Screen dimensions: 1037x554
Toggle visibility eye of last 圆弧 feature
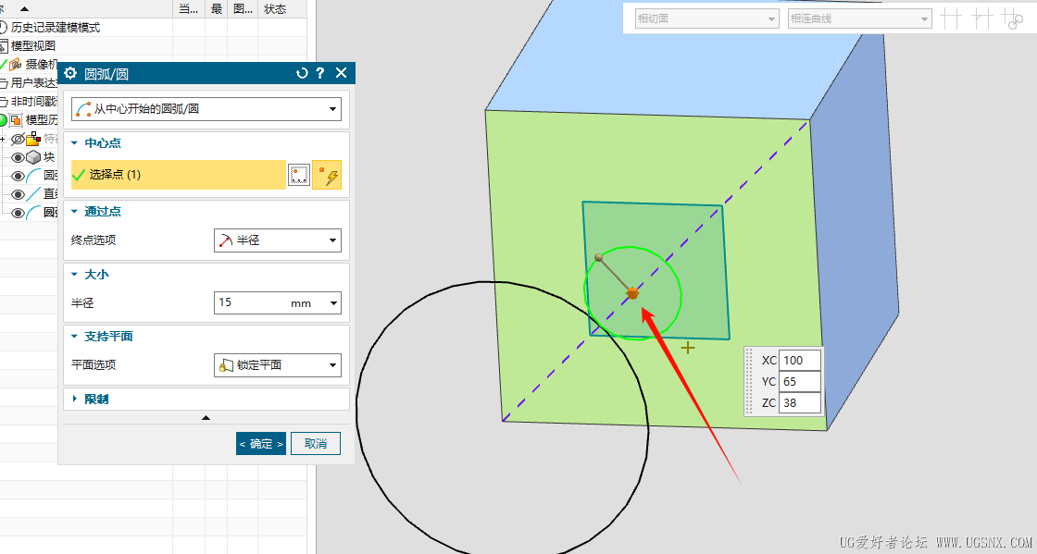[x=18, y=213]
